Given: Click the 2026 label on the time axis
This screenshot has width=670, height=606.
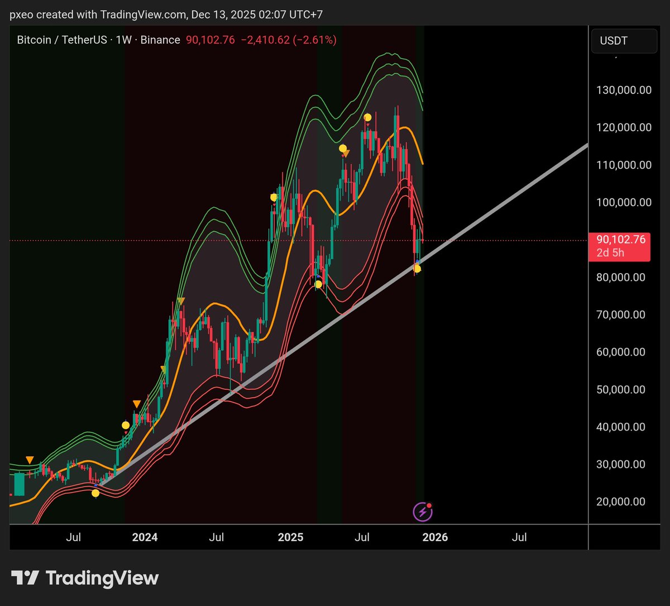Looking at the screenshot, I should tap(435, 538).
